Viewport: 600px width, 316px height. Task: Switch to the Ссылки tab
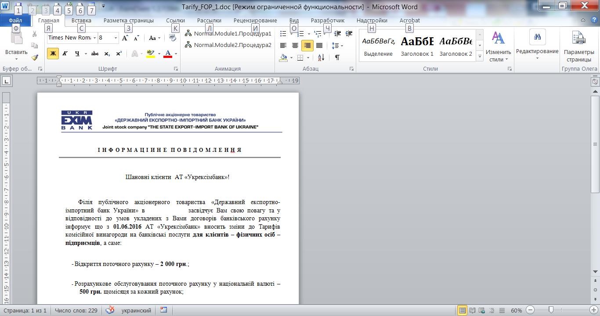pyautogui.click(x=175, y=20)
